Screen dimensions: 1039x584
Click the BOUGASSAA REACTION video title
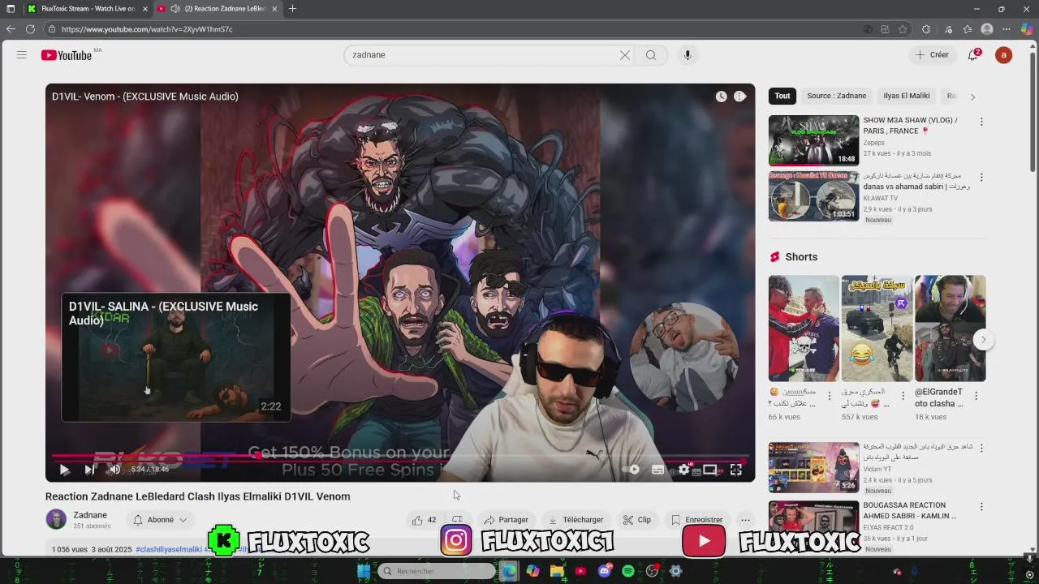909,510
